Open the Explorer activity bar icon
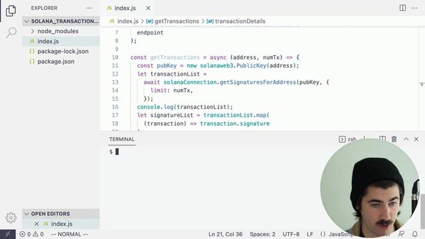This screenshot has width=425, height=239. (11, 11)
